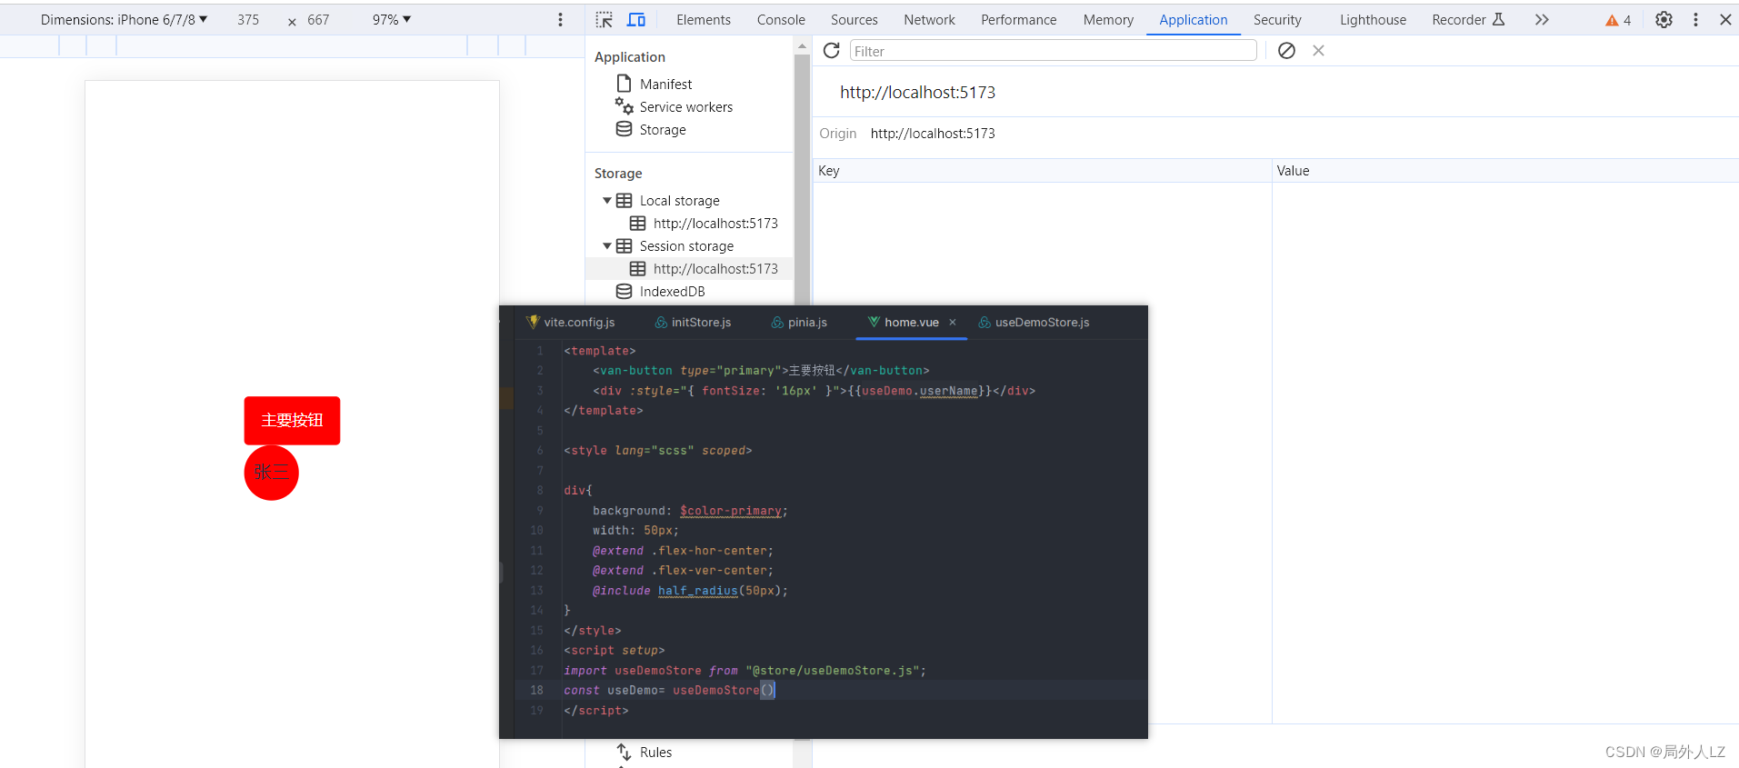Toggle the device toolbar icon
The image size is (1739, 768).
click(636, 20)
